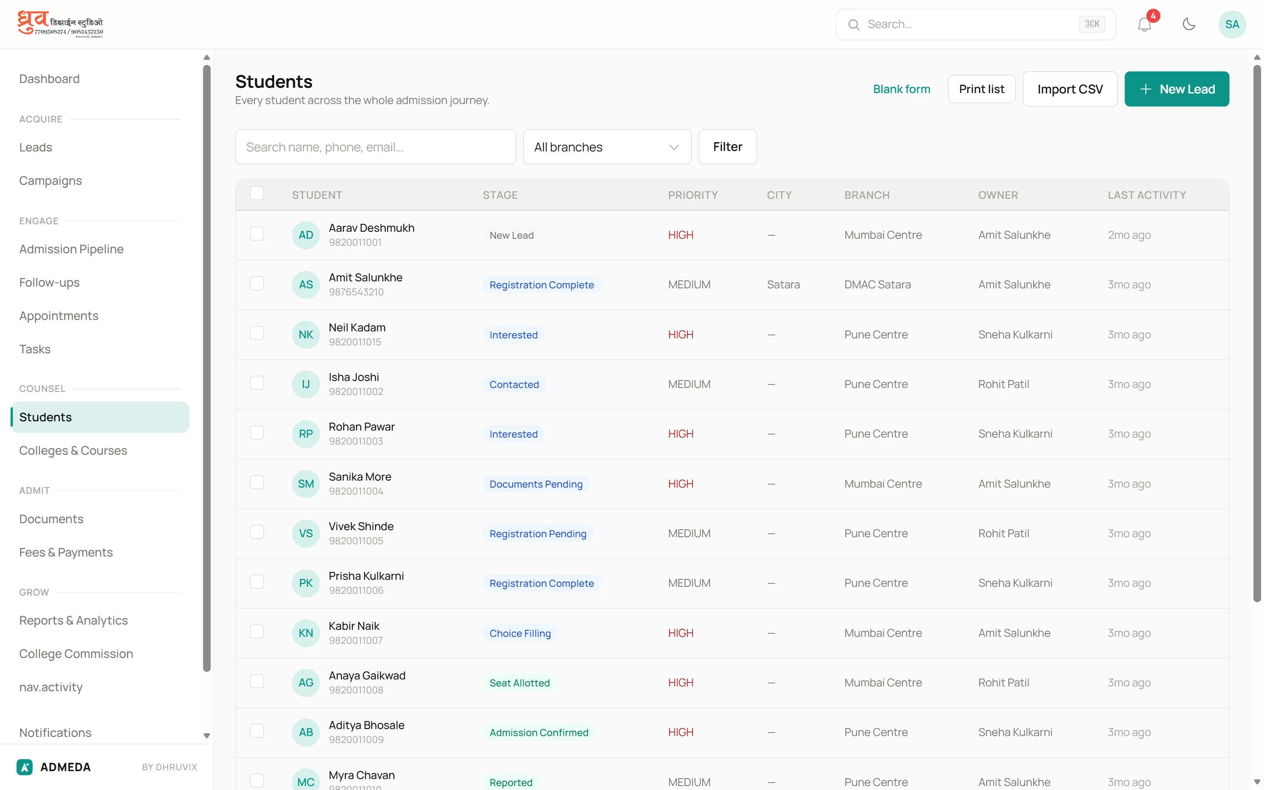Open the Blank form link
1264x790 pixels.
pos(901,89)
